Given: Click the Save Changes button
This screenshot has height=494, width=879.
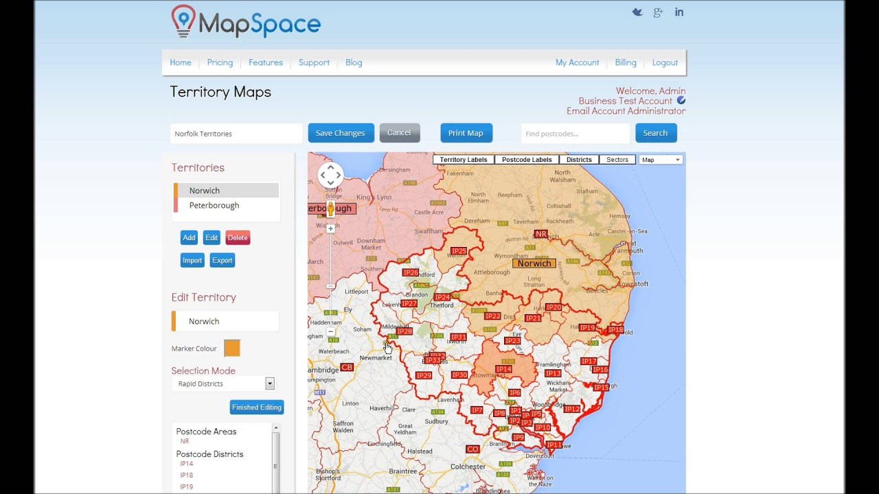Looking at the screenshot, I should [341, 133].
